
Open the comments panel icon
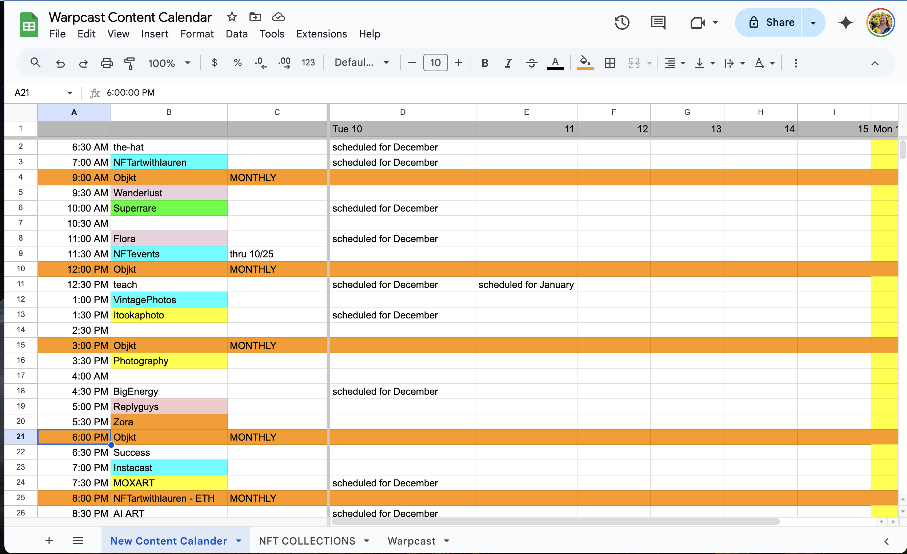658,23
